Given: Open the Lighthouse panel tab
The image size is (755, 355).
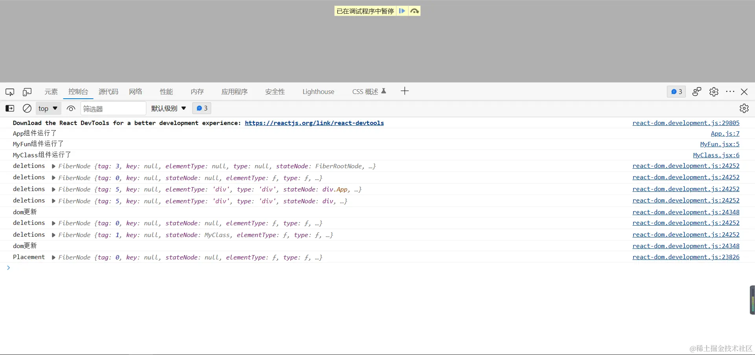Looking at the screenshot, I should [x=318, y=92].
